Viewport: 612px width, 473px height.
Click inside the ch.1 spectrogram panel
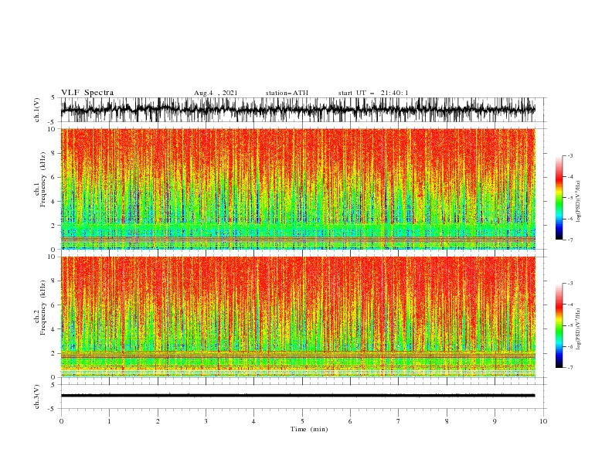(297, 189)
